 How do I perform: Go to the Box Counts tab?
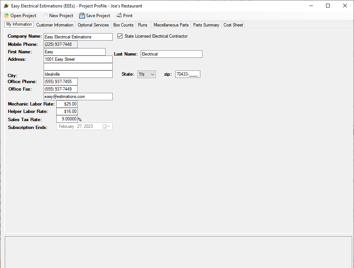coord(123,25)
